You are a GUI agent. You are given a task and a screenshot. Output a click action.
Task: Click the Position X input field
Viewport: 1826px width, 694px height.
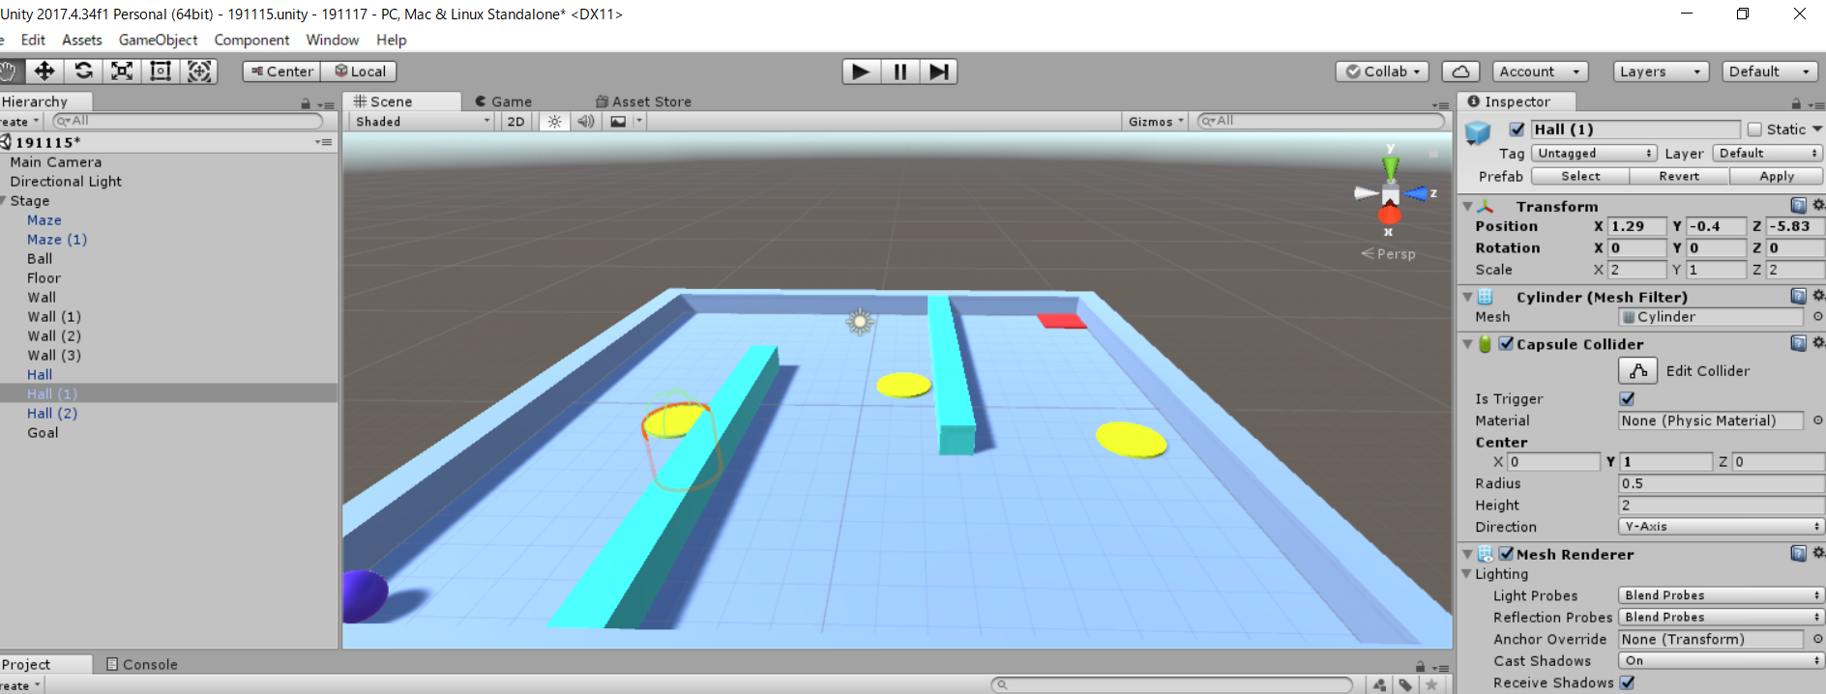[x=1636, y=226]
